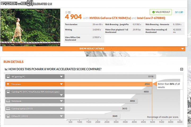Click the Percentage of results per score label
This screenshot has height=127, width=191.
coord(163,117)
